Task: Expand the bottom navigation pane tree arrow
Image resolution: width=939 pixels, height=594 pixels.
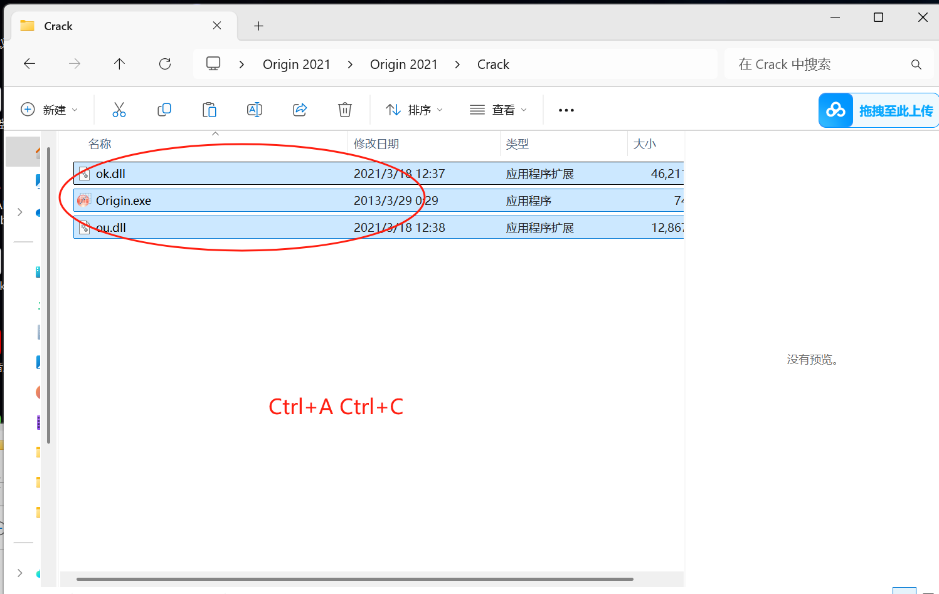Action: (x=20, y=573)
